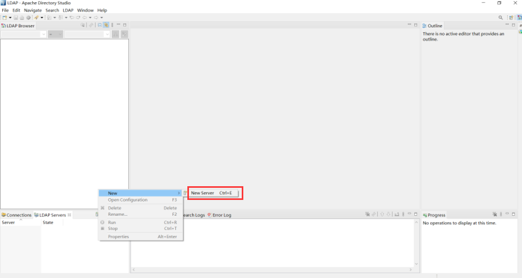Sort by the State column header
Image resolution: width=522 pixels, height=278 pixels.
(52, 223)
